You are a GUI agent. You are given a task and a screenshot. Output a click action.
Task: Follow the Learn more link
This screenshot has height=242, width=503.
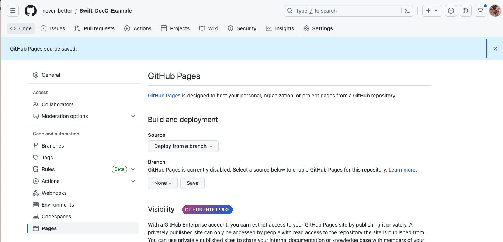point(402,170)
